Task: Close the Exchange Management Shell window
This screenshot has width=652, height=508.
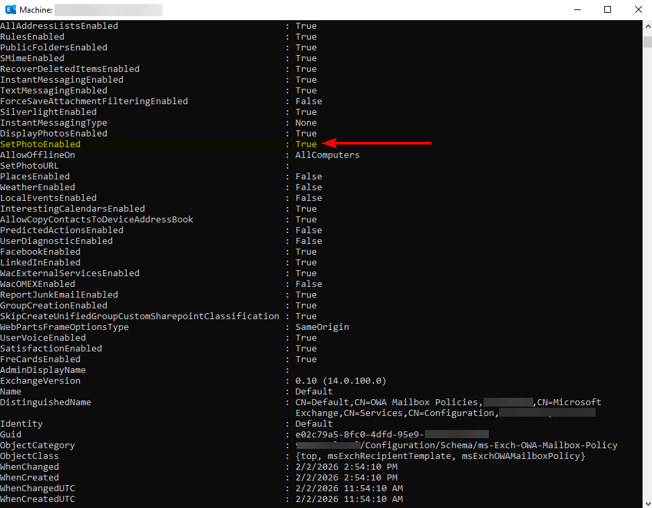Action: pyautogui.click(x=638, y=9)
